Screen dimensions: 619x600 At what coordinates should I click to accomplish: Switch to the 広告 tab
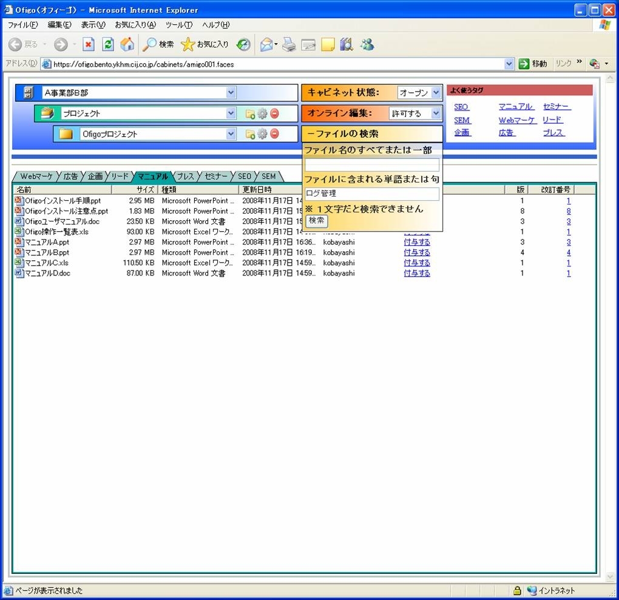pyautogui.click(x=70, y=177)
